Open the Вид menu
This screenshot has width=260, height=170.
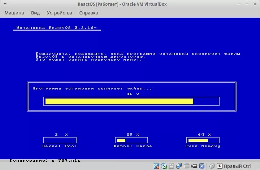(x=35, y=13)
